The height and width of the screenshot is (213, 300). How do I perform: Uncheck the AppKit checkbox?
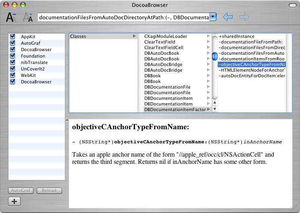tap(12, 37)
